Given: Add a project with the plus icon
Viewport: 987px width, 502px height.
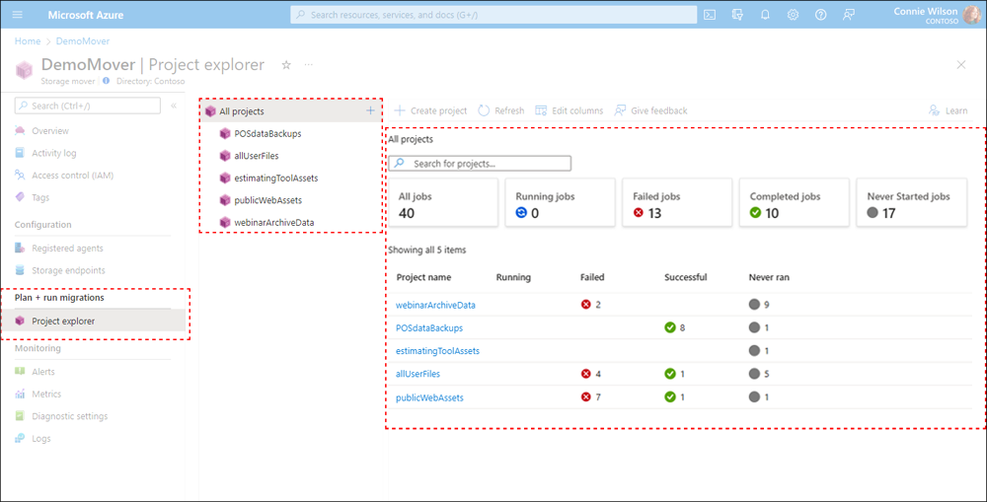Looking at the screenshot, I should click(x=370, y=110).
